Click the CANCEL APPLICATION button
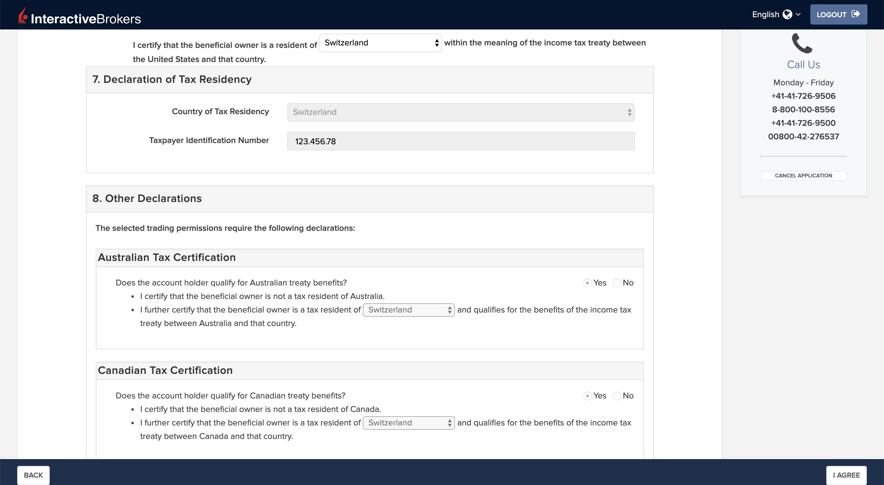The height and width of the screenshot is (485, 884). [x=803, y=176]
